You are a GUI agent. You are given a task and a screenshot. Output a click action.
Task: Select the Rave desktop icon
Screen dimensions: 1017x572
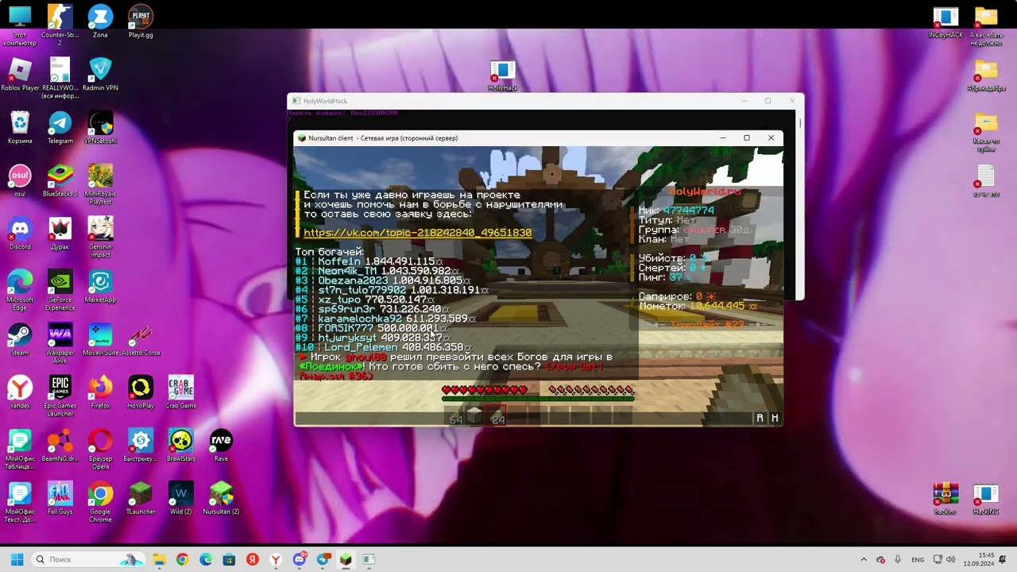point(221,446)
